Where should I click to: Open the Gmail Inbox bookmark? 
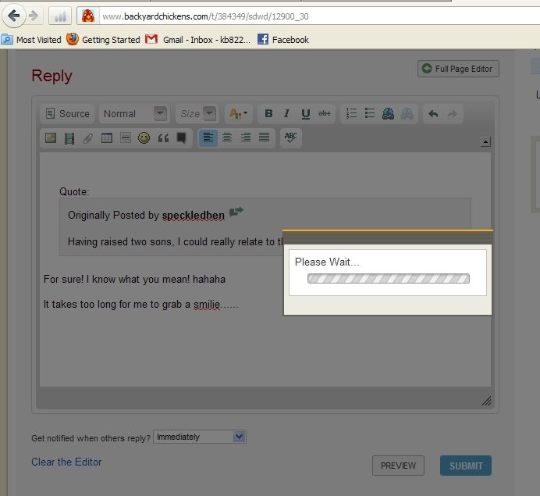(198, 40)
